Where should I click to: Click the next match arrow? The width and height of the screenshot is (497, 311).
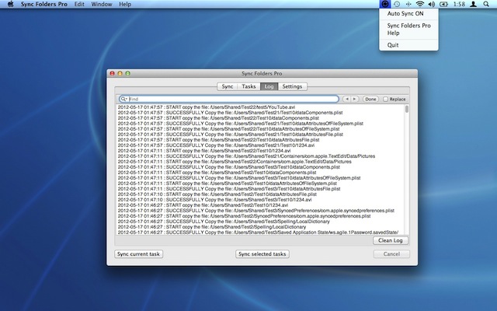click(355, 100)
